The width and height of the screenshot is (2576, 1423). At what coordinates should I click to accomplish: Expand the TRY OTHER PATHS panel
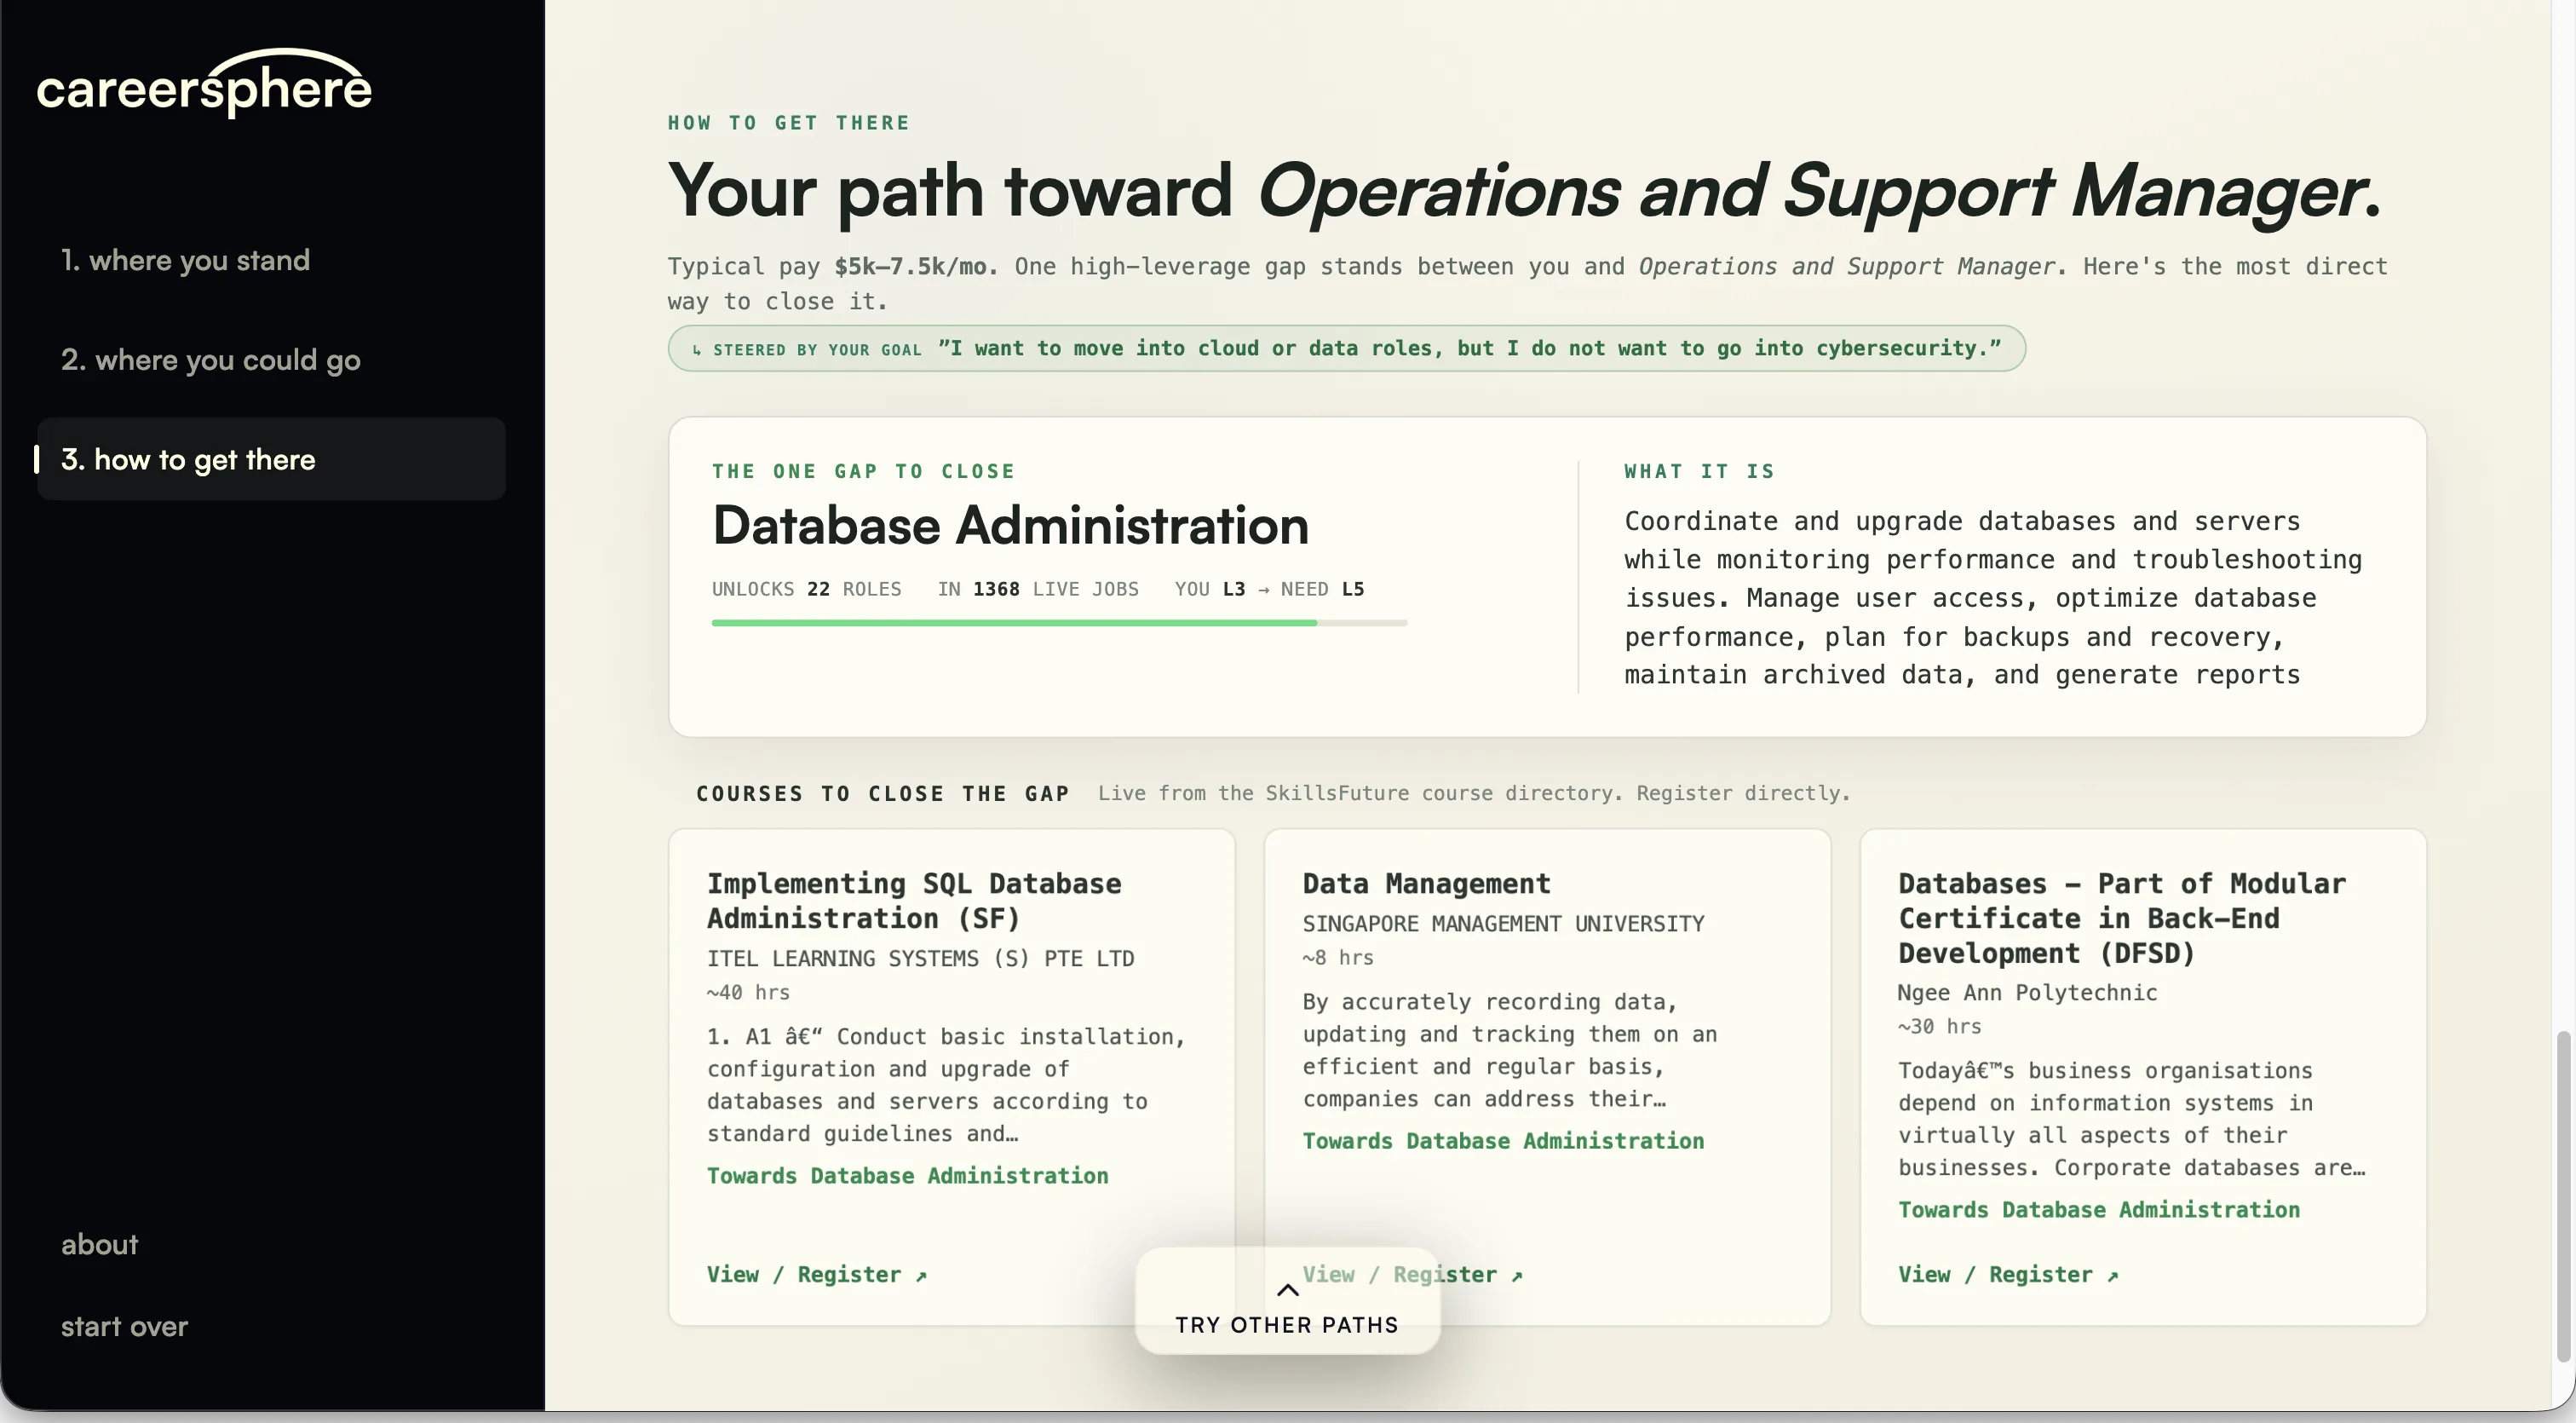tap(1288, 1302)
